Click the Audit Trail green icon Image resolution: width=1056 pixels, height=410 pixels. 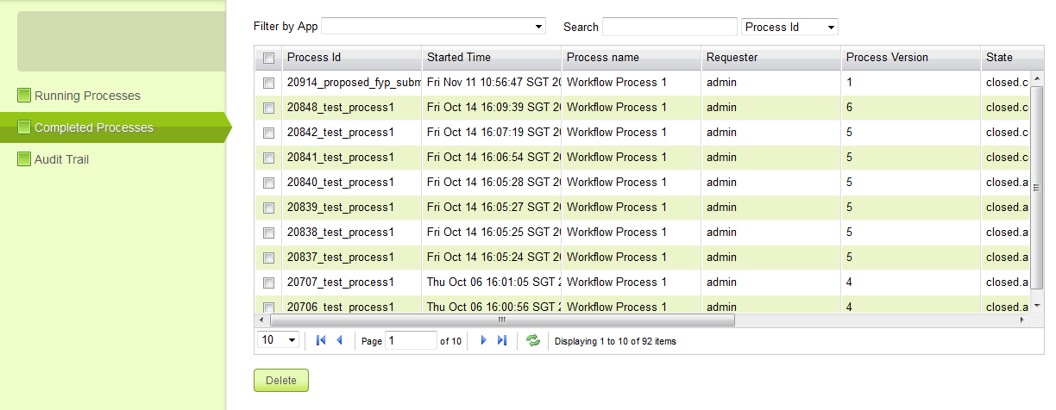pos(24,159)
